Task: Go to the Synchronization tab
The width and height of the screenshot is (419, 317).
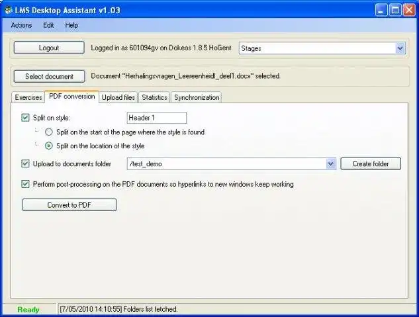Action: (197, 97)
